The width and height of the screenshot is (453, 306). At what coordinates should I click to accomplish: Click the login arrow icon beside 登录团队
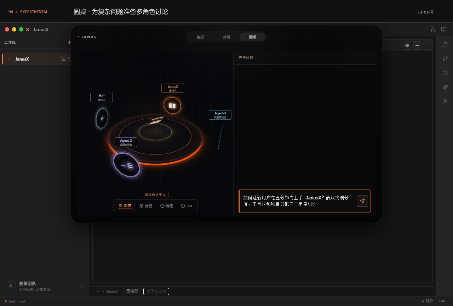[x=81, y=287]
